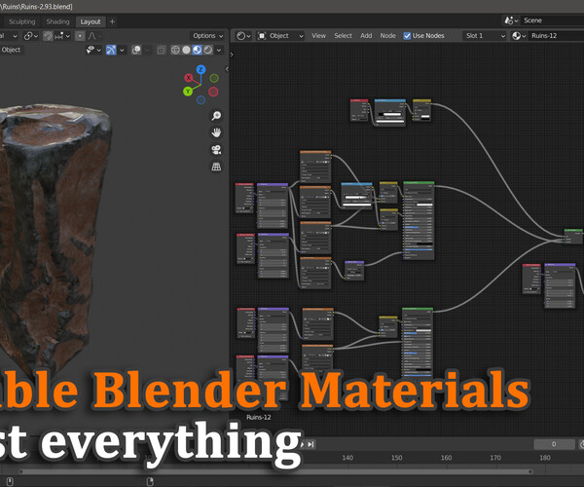Open the viewport Object menu
Image resolution: width=584 pixels, height=487 pixels.
point(11,50)
